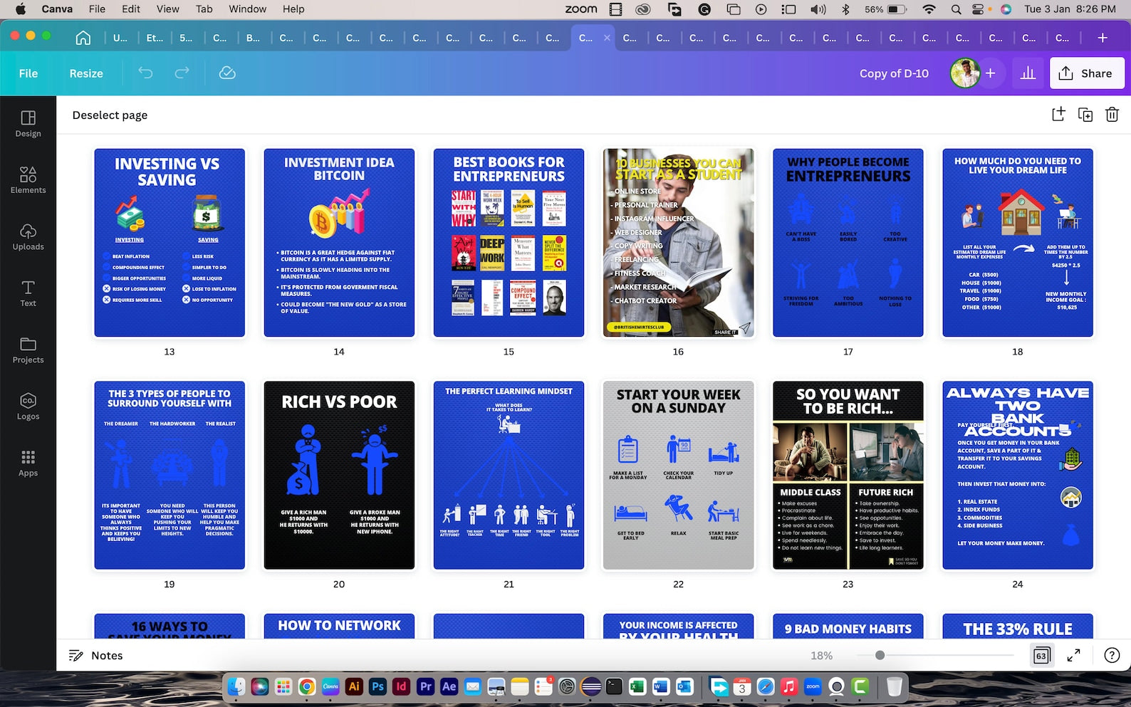The image size is (1131, 707).
Task: Open Finder from the dock
Action: tap(236, 686)
